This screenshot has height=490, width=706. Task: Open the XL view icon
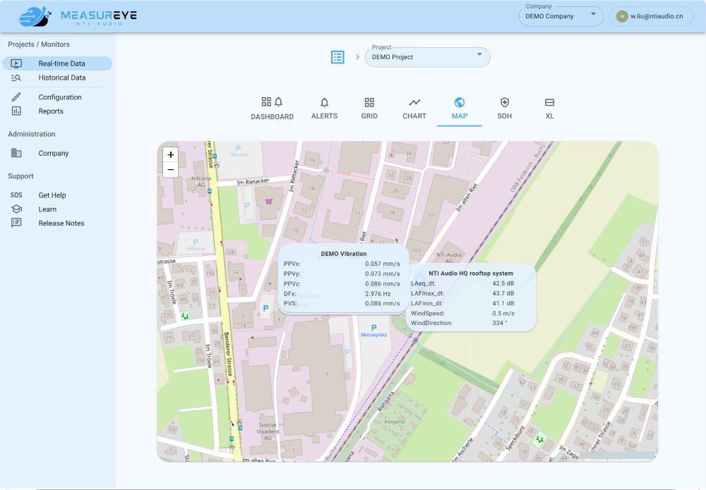tap(549, 102)
